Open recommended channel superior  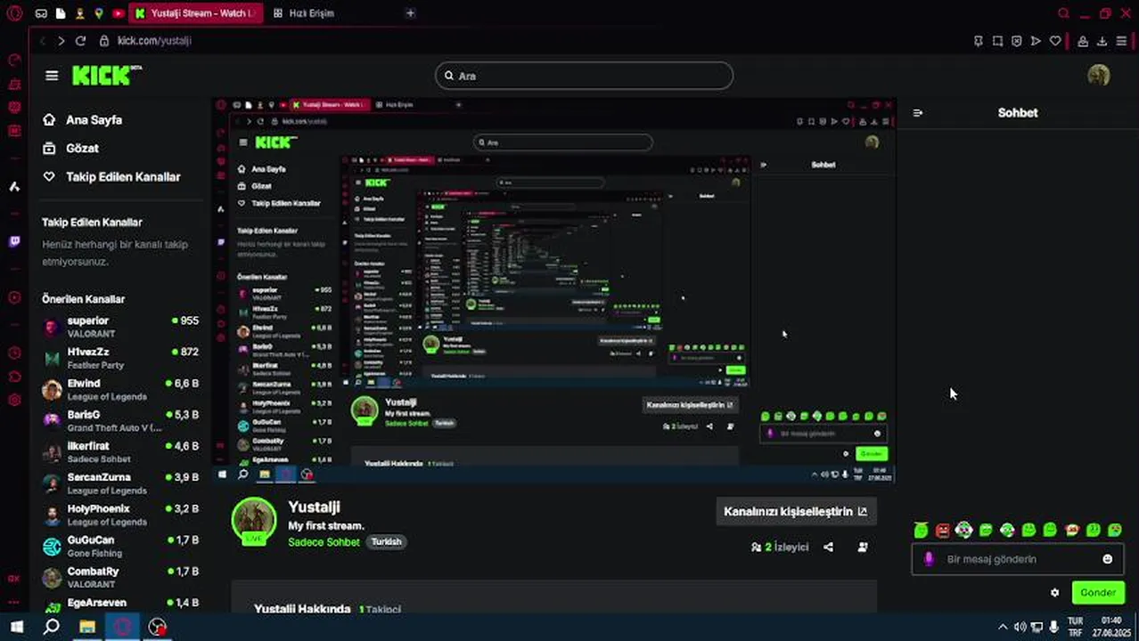pos(120,327)
